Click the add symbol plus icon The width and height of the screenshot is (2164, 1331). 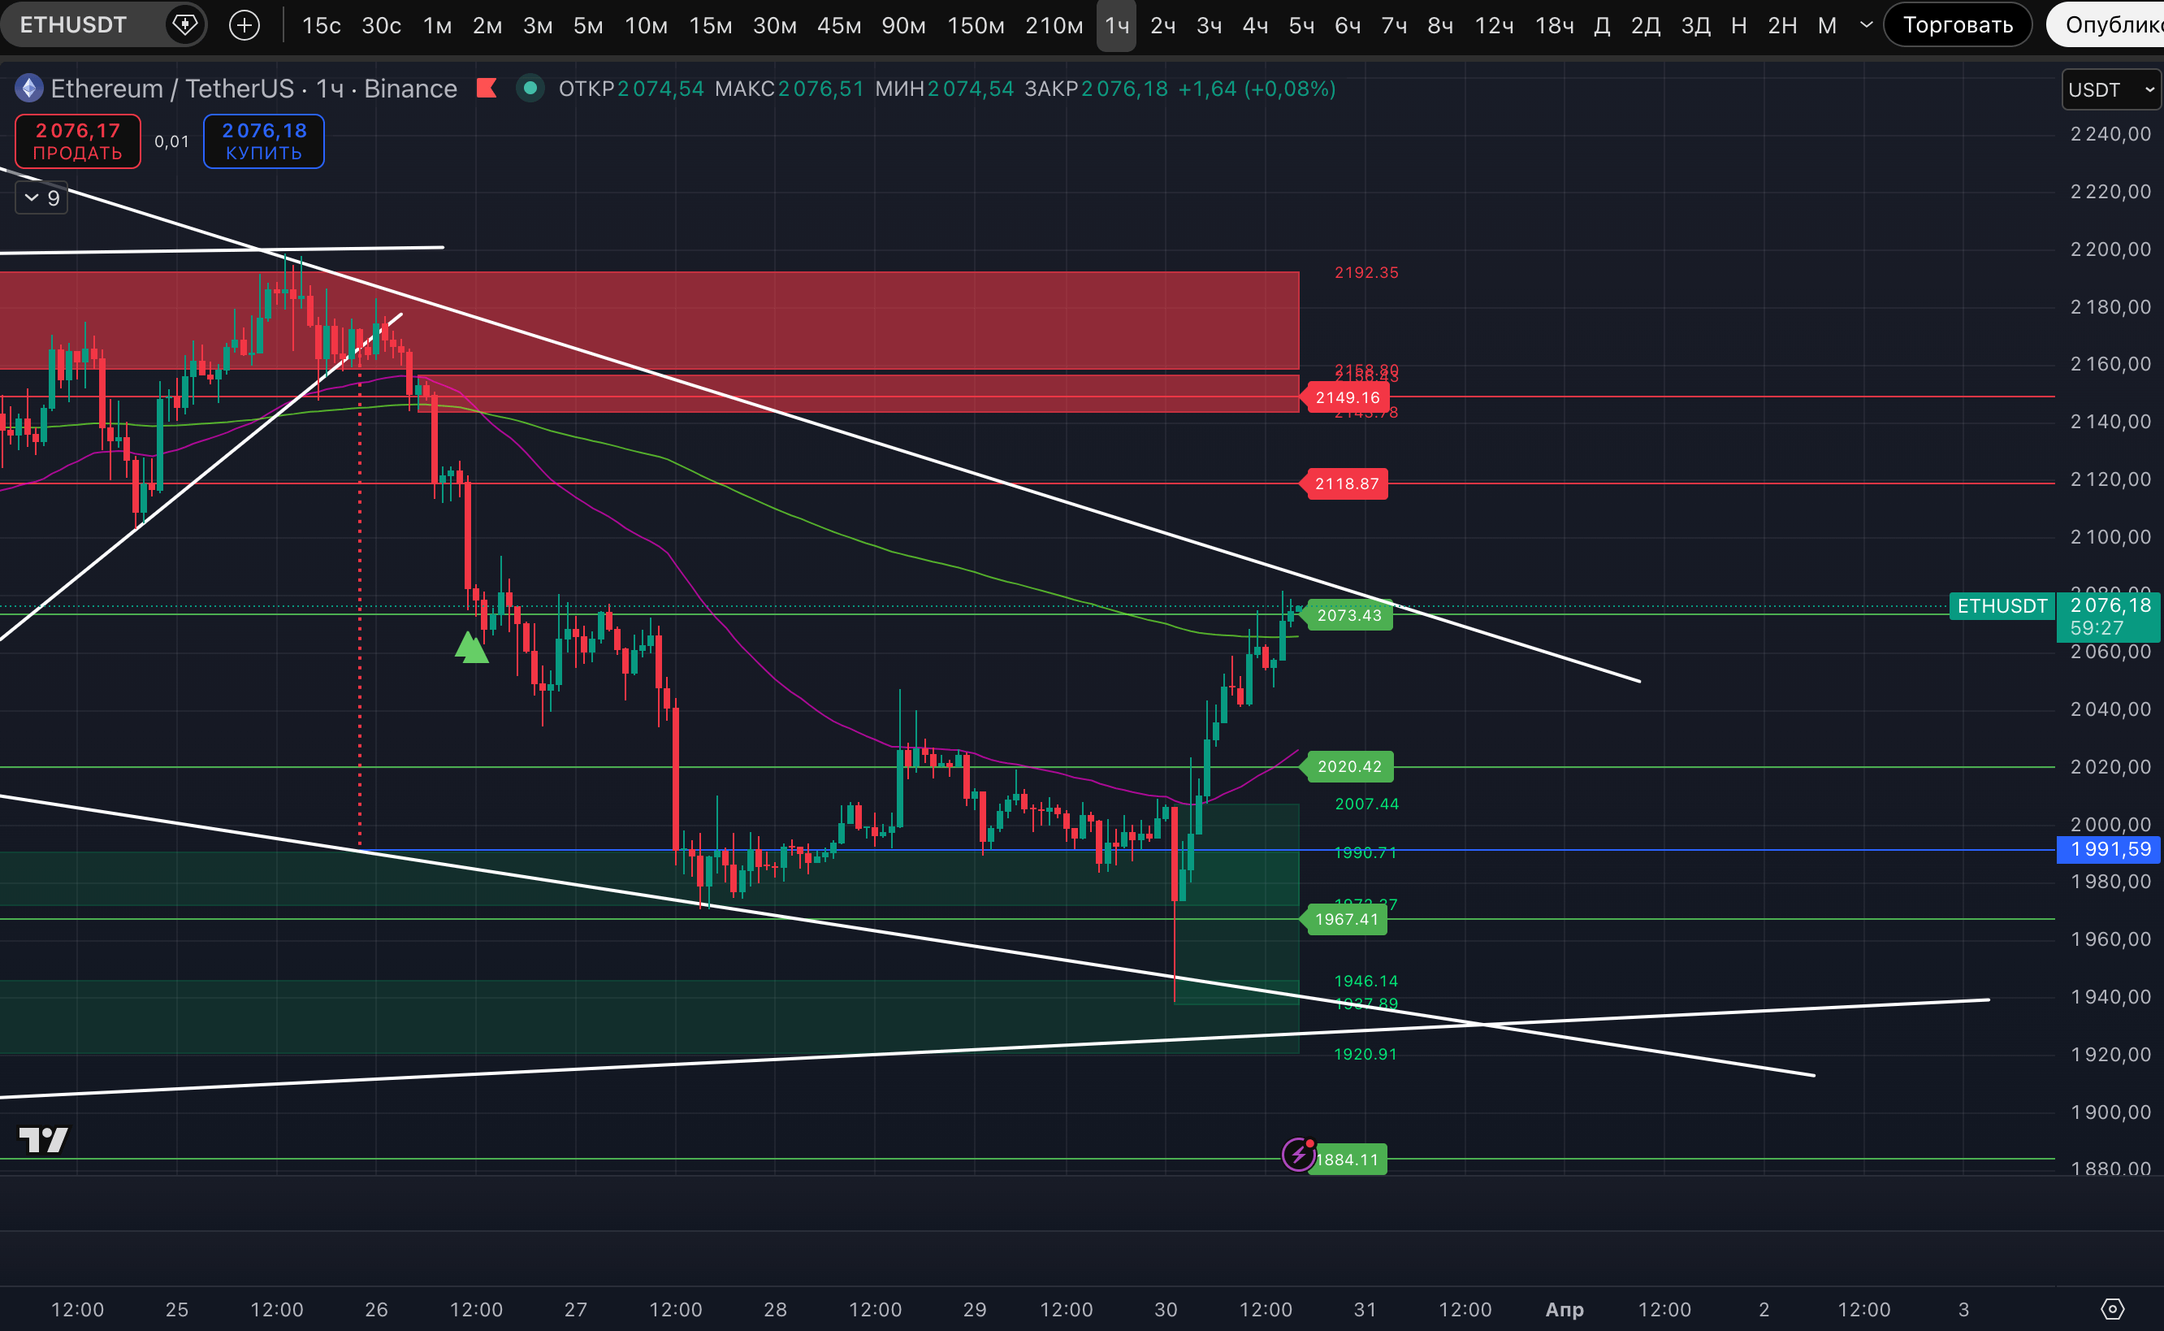click(x=244, y=24)
